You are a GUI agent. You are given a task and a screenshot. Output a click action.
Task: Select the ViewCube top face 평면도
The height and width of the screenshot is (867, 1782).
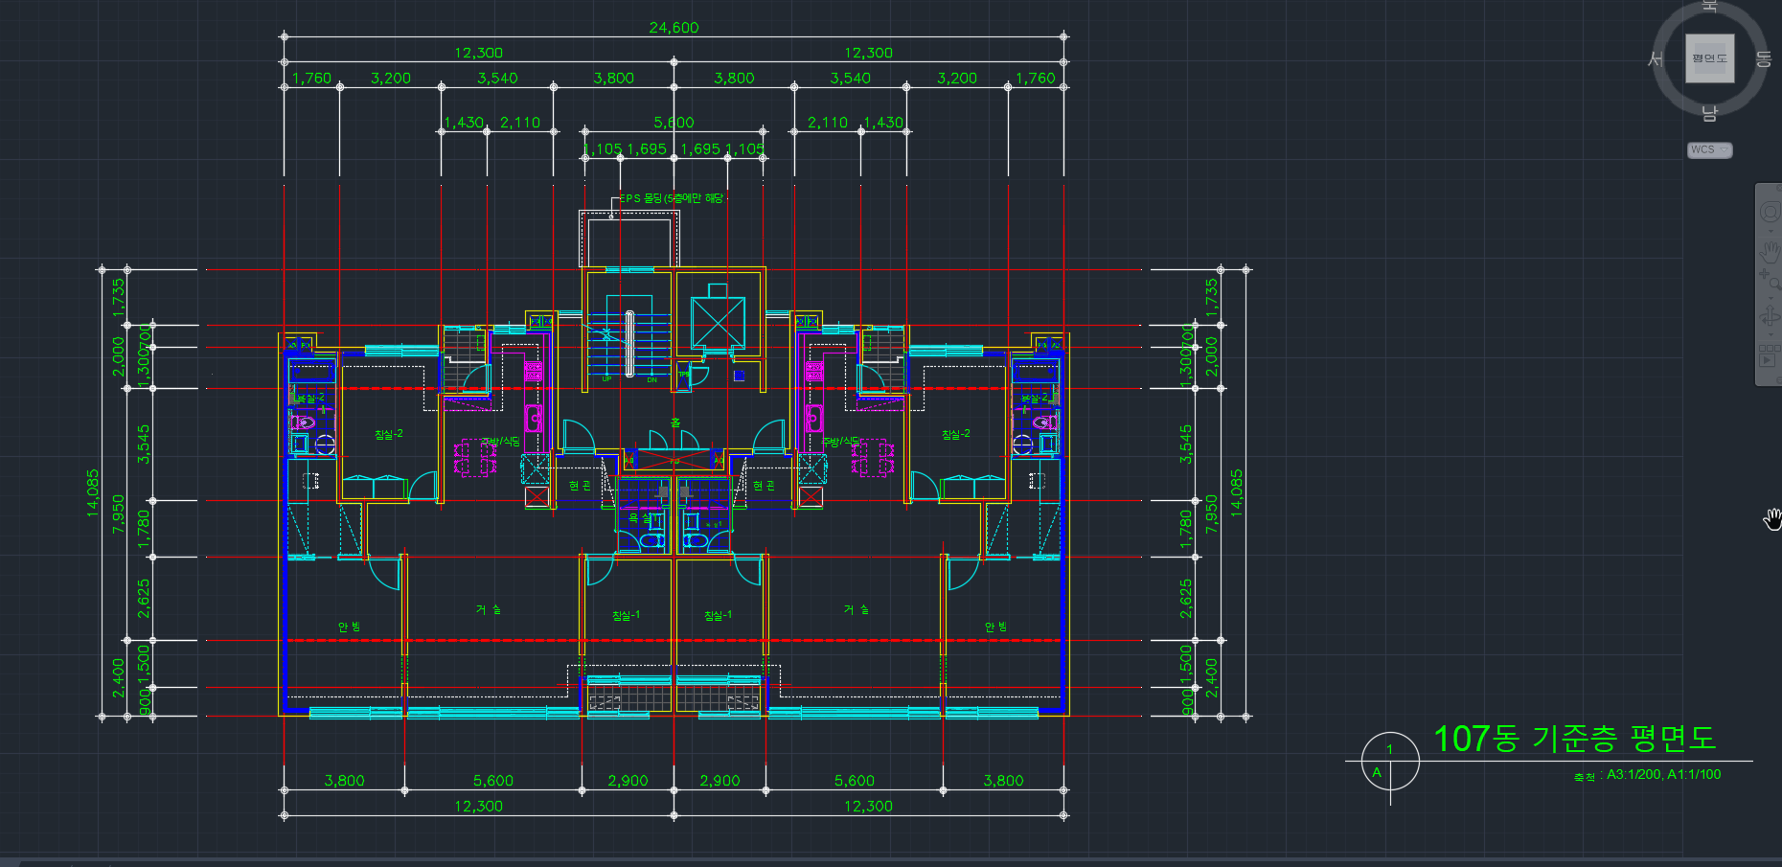1709,58
